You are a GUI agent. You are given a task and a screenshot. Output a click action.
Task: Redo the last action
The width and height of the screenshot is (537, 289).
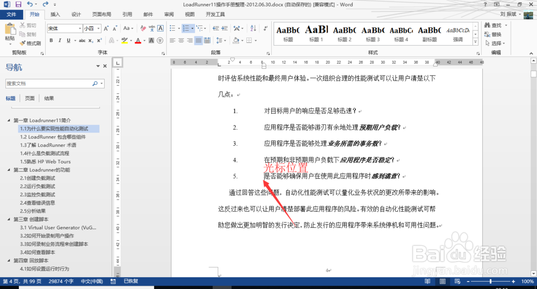[x=45, y=4]
